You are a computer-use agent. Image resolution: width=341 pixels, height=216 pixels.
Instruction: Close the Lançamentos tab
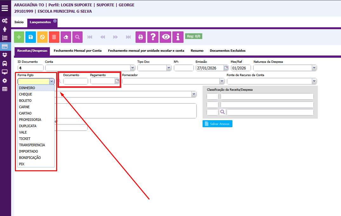point(55,21)
